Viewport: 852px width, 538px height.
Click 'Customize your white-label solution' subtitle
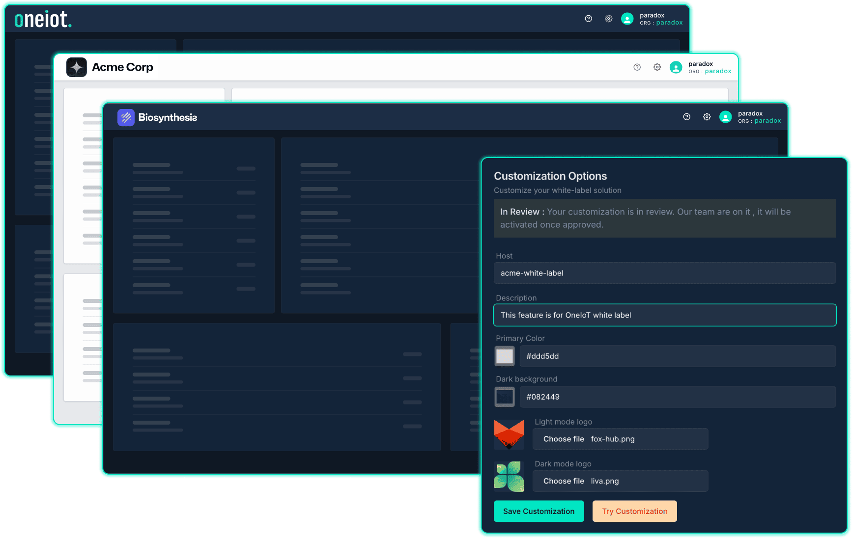[558, 190]
